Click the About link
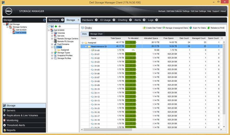 [x=223, y=11]
